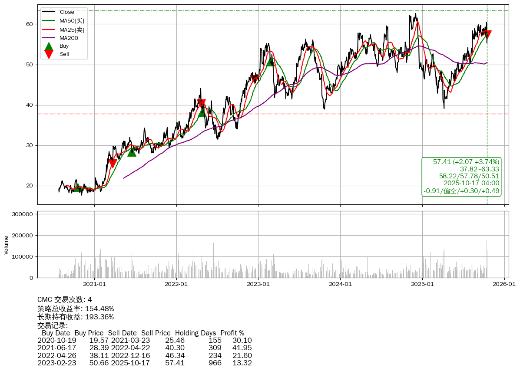Click the buy marker near 2020-10 at price 19.57
The height and width of the screenshot is (371, 520).
click(77, 188)
